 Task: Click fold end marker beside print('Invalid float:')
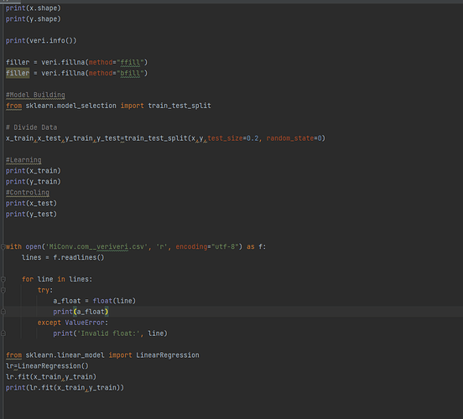[3, 334]
